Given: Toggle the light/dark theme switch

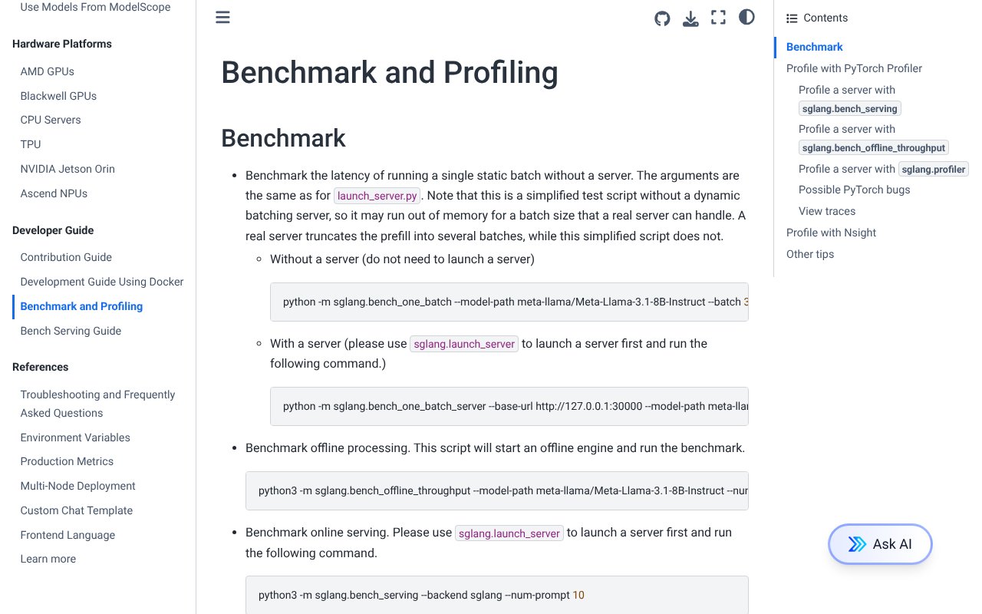Looking at the screenshot, I should (746, 17).
